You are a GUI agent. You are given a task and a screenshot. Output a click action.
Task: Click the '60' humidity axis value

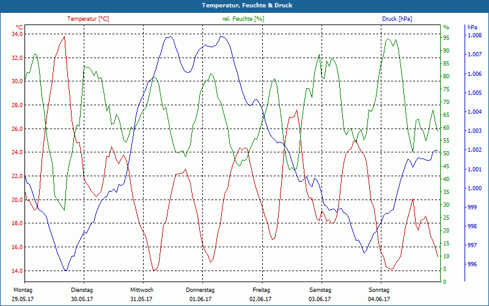pos(446,128)
